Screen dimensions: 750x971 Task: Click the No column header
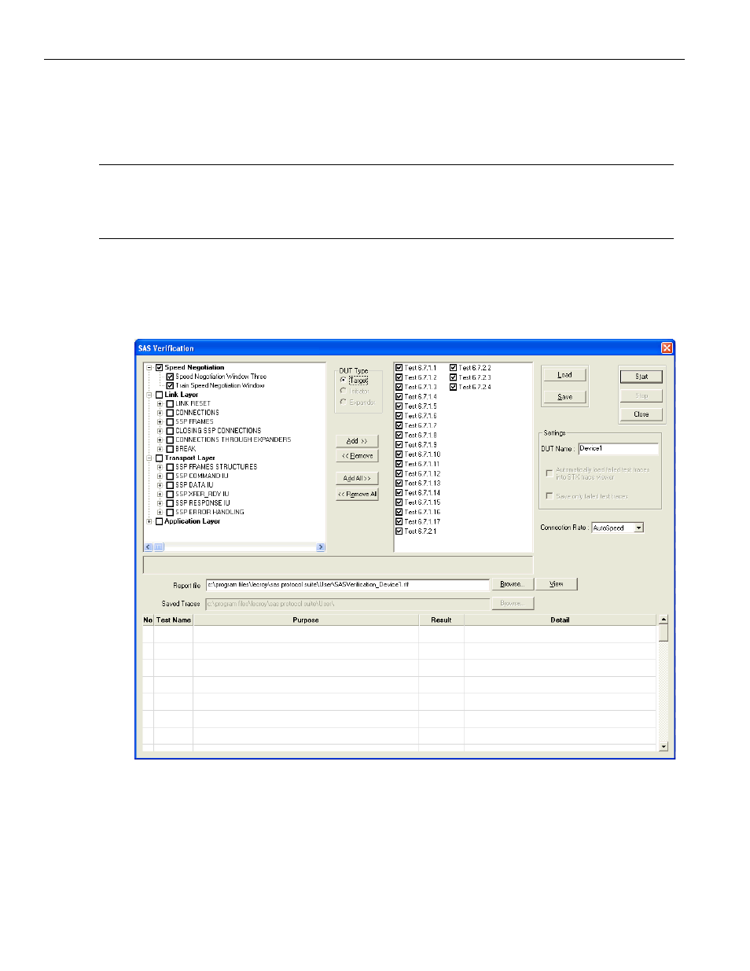point(148,620)
